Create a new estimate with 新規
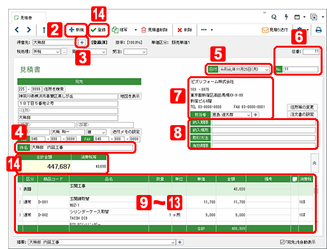This screenshot has height=249, width=327. (76, 30)
